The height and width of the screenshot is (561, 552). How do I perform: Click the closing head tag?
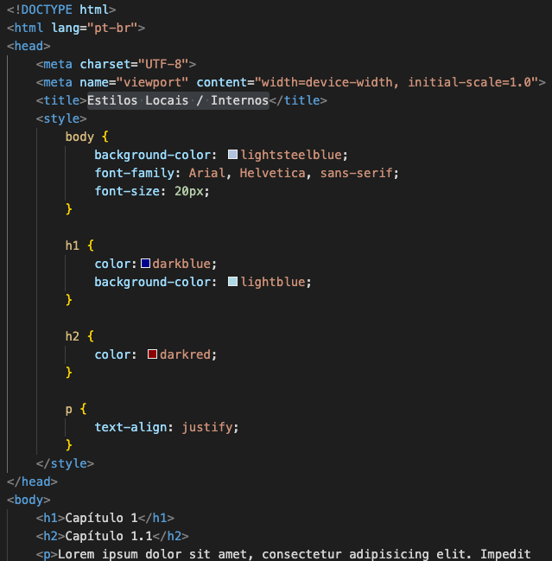(x=31, y=481)
